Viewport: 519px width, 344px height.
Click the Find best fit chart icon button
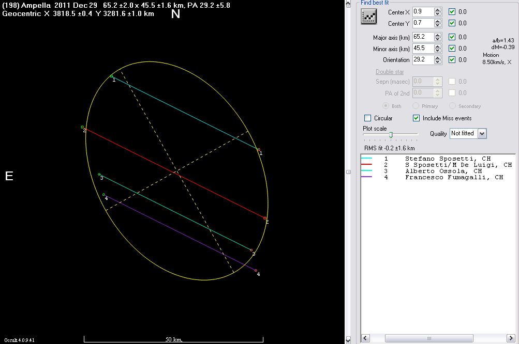tap(369, 16)
